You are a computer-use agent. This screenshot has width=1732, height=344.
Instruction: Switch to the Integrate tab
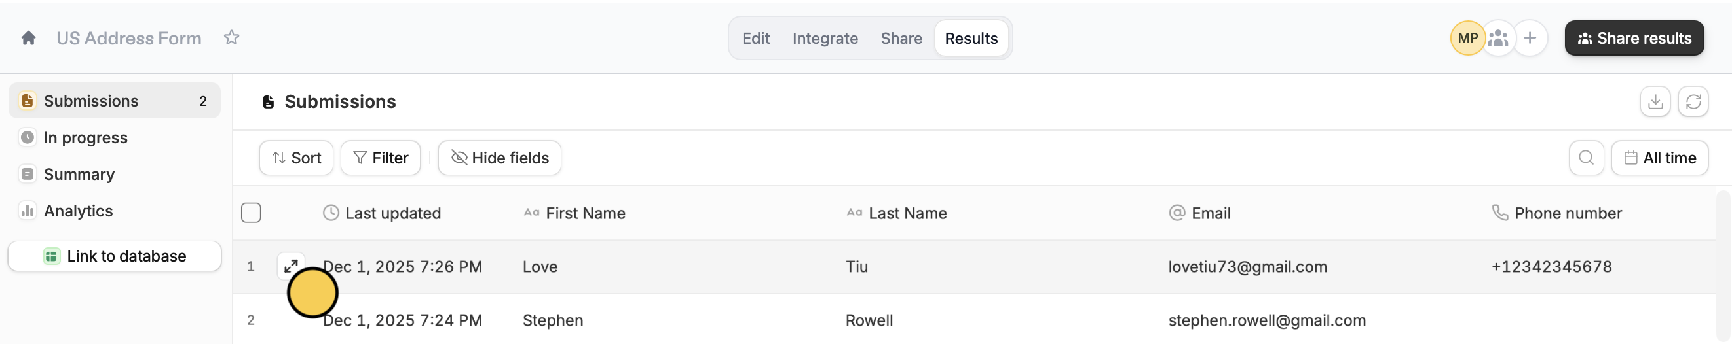[825, 39]
